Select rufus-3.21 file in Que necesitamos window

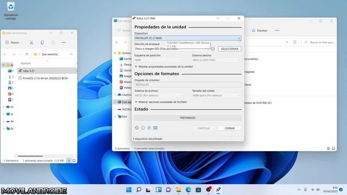click(47, 71)
